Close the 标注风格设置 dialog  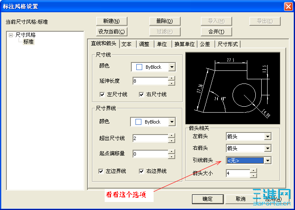pyautogui.click(x=288, y=7)
